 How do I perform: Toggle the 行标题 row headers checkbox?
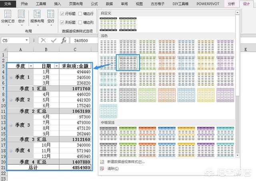point(62,13)
